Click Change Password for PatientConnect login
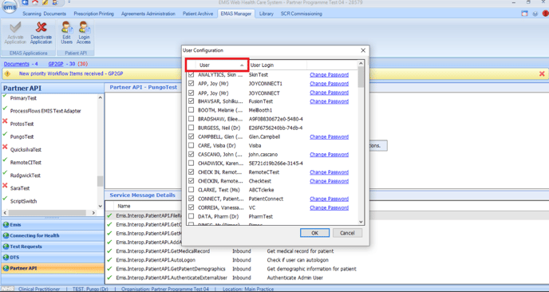This screenshot has width=549, height=292. (x=329, y=199)
